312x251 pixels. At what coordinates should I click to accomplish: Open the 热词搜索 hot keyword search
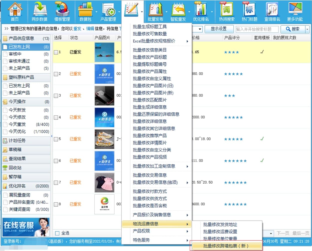click(226, 11)
